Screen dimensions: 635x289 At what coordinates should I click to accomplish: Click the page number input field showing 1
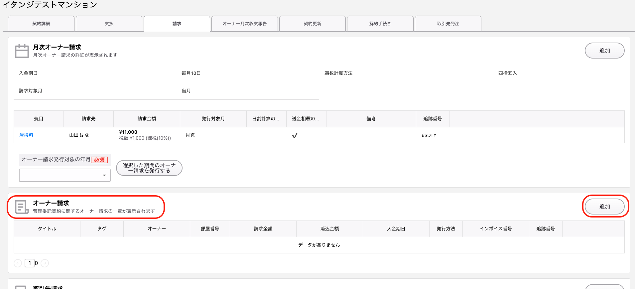tap(30, 263)
